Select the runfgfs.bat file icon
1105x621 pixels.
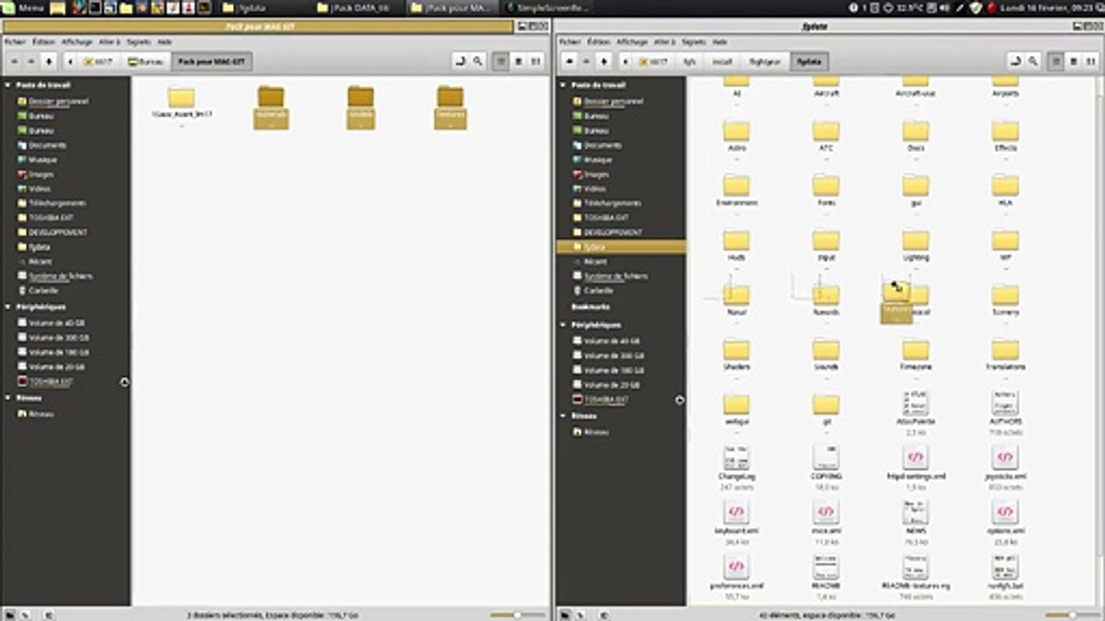[x=1005, y=568]
